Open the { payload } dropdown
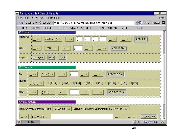The height and width of the screenshot is (137, 182). pyautogui.click(x=40, y=117)
